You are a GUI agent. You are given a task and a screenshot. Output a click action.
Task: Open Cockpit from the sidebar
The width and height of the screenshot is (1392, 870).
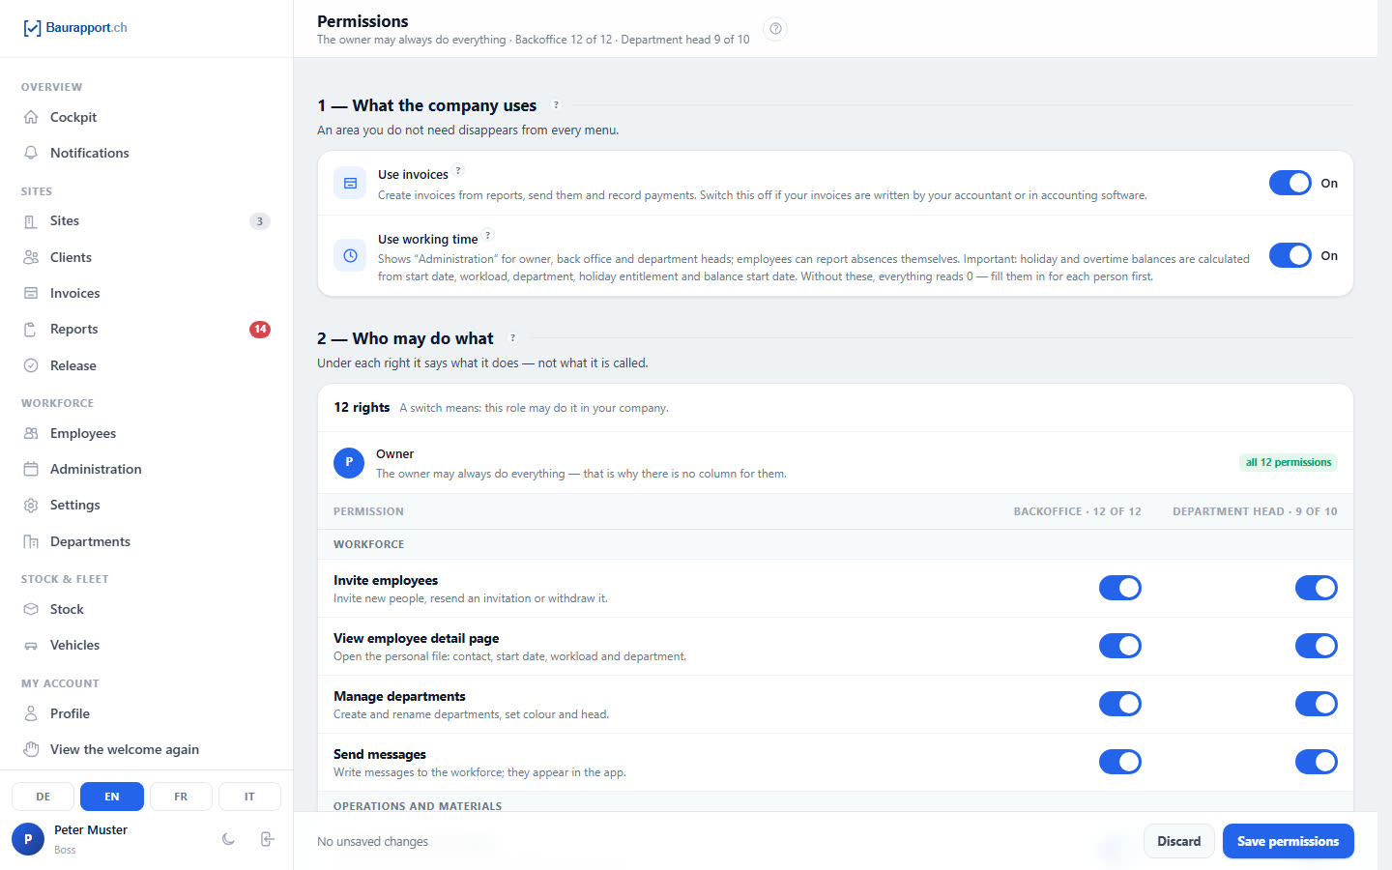pos(147,117)
